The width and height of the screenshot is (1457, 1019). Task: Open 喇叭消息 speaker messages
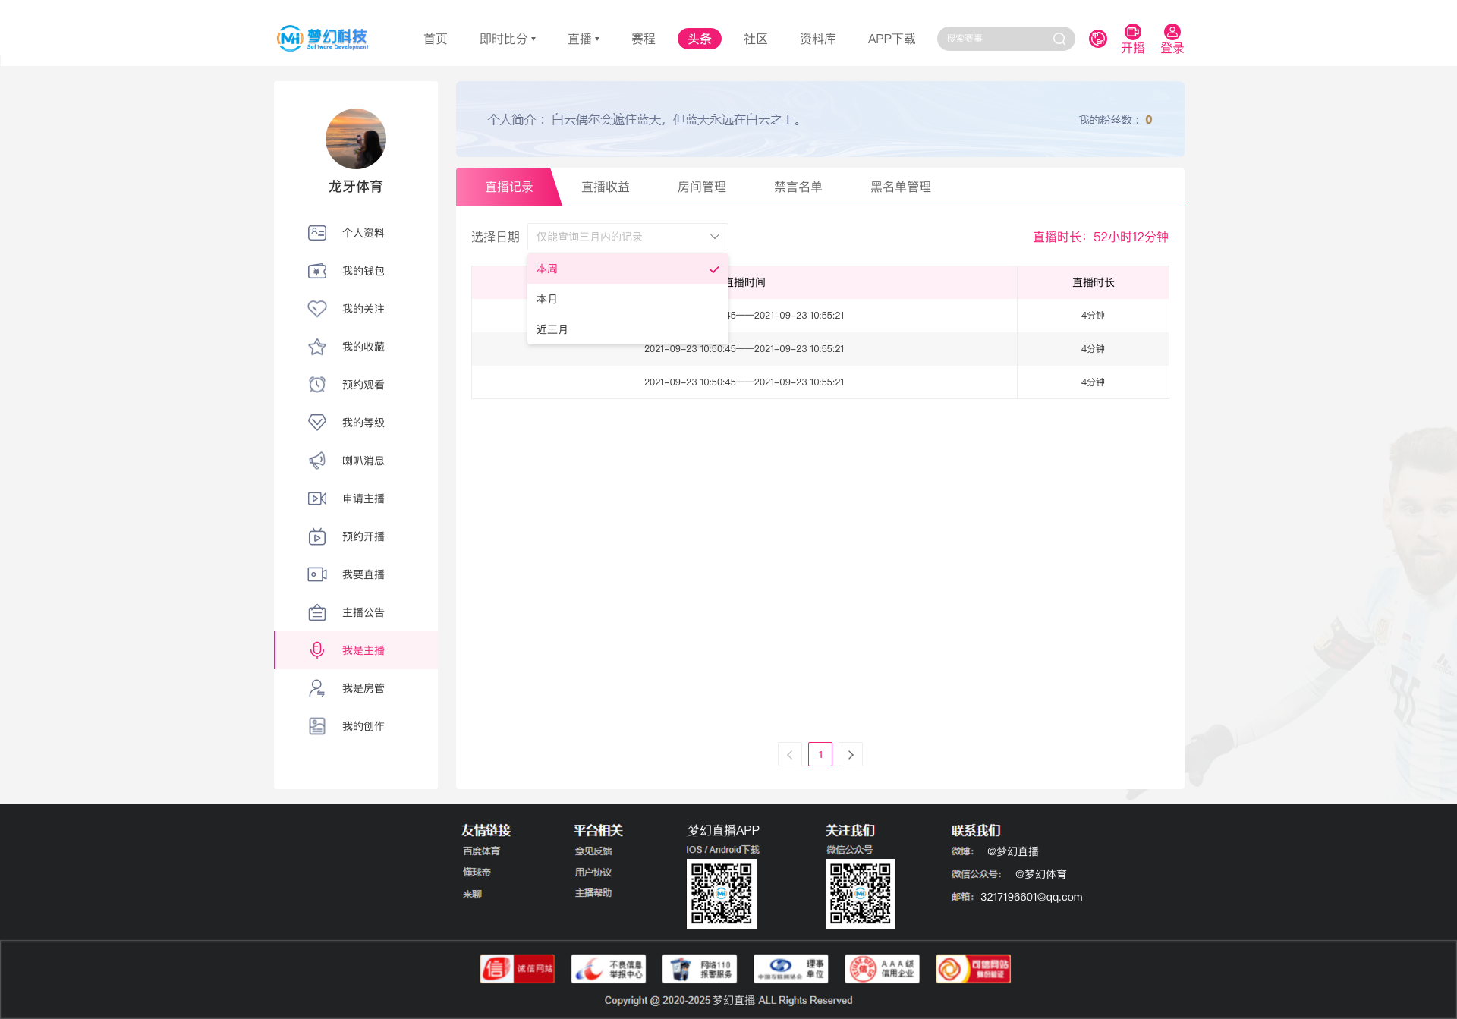[x=317, y=461]
